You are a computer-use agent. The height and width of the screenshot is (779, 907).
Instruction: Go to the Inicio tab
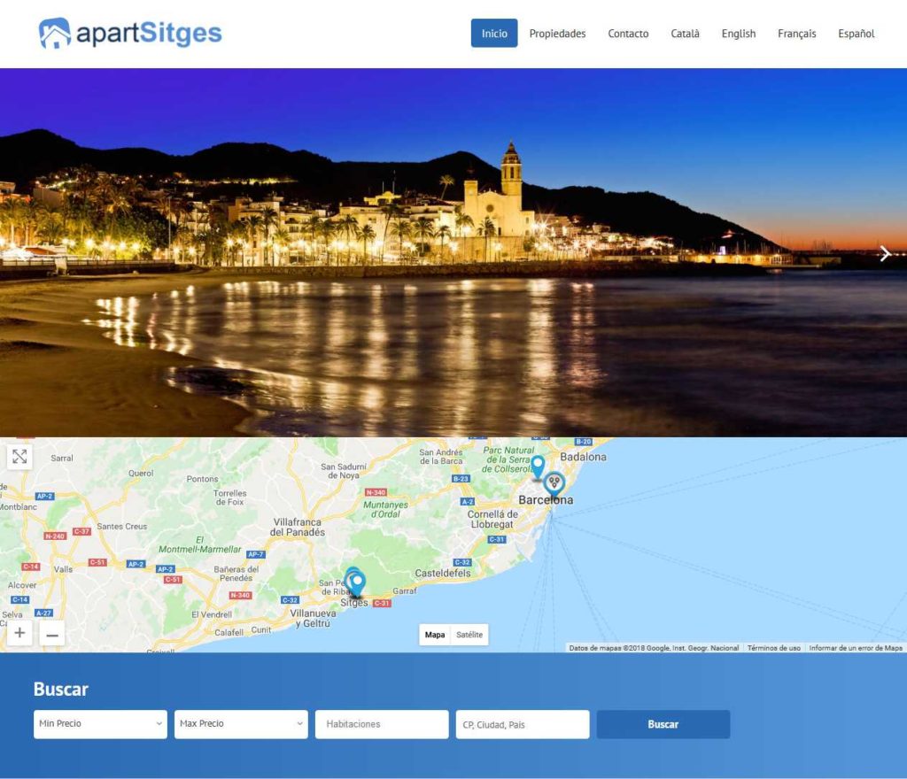(x=494, y=34)
